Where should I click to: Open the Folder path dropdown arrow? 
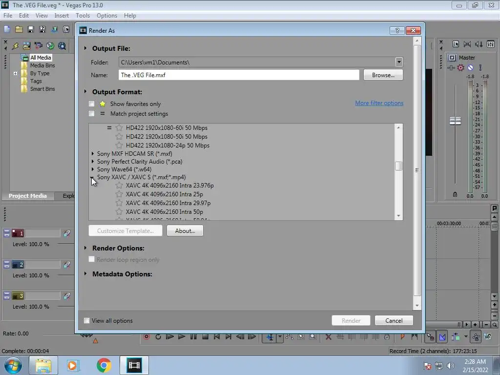point(399,62)
